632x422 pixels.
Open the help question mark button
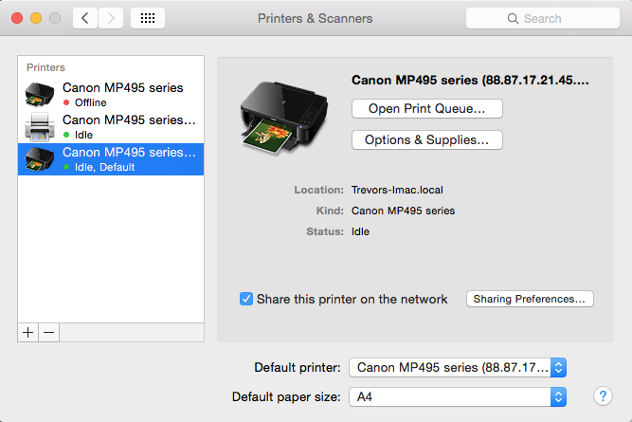(x=603, y=395)
